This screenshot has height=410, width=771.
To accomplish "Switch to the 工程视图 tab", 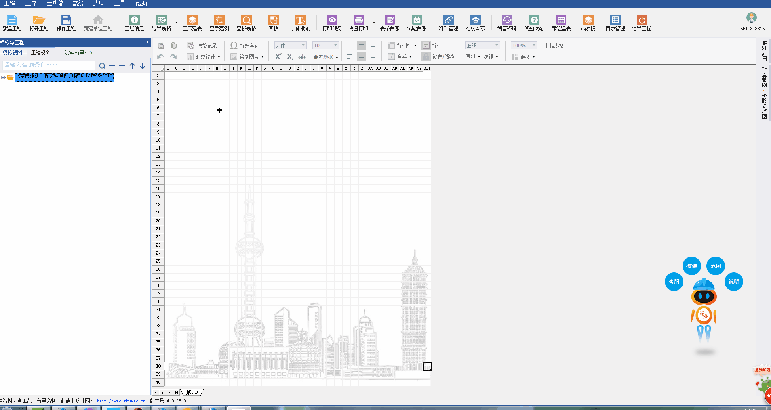I will click(x=41, y=52).
